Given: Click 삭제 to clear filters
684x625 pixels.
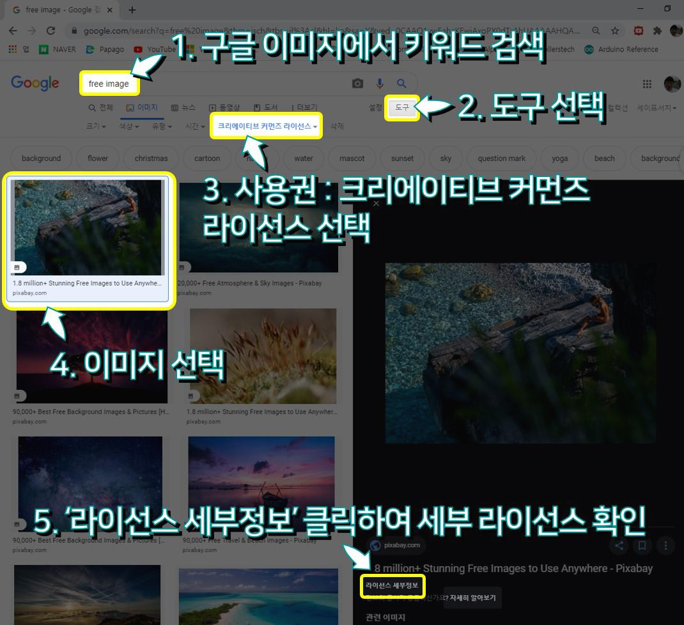Looking at the screenshot, I should [x=337, y=126].
